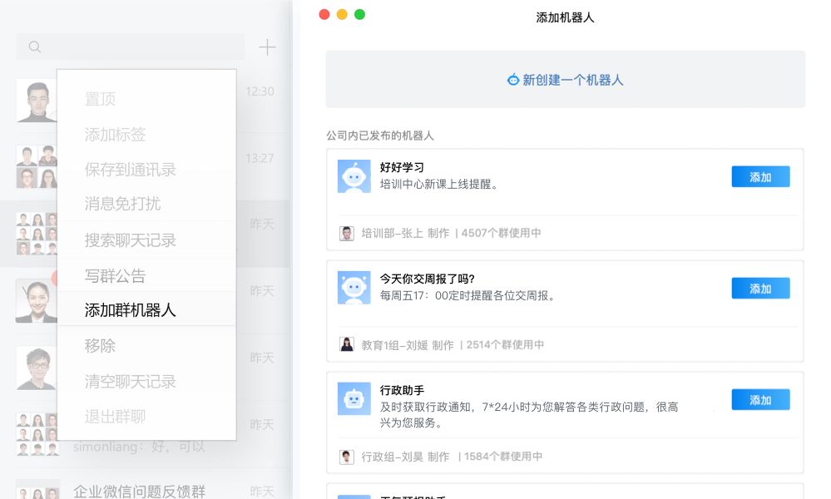
Task: Choose 消息免打扰 menu option
Action: (122, 204)
